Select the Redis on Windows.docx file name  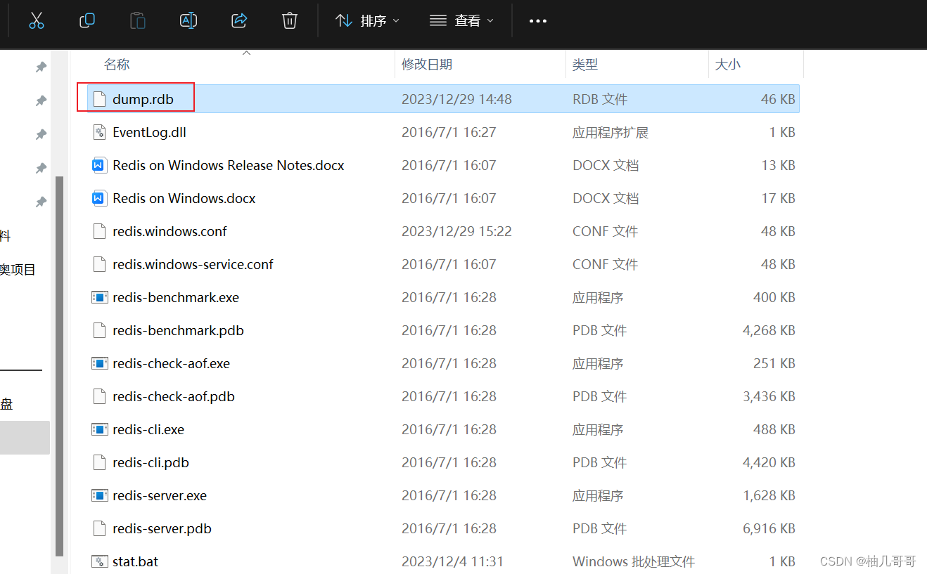(x=184, y=198)
